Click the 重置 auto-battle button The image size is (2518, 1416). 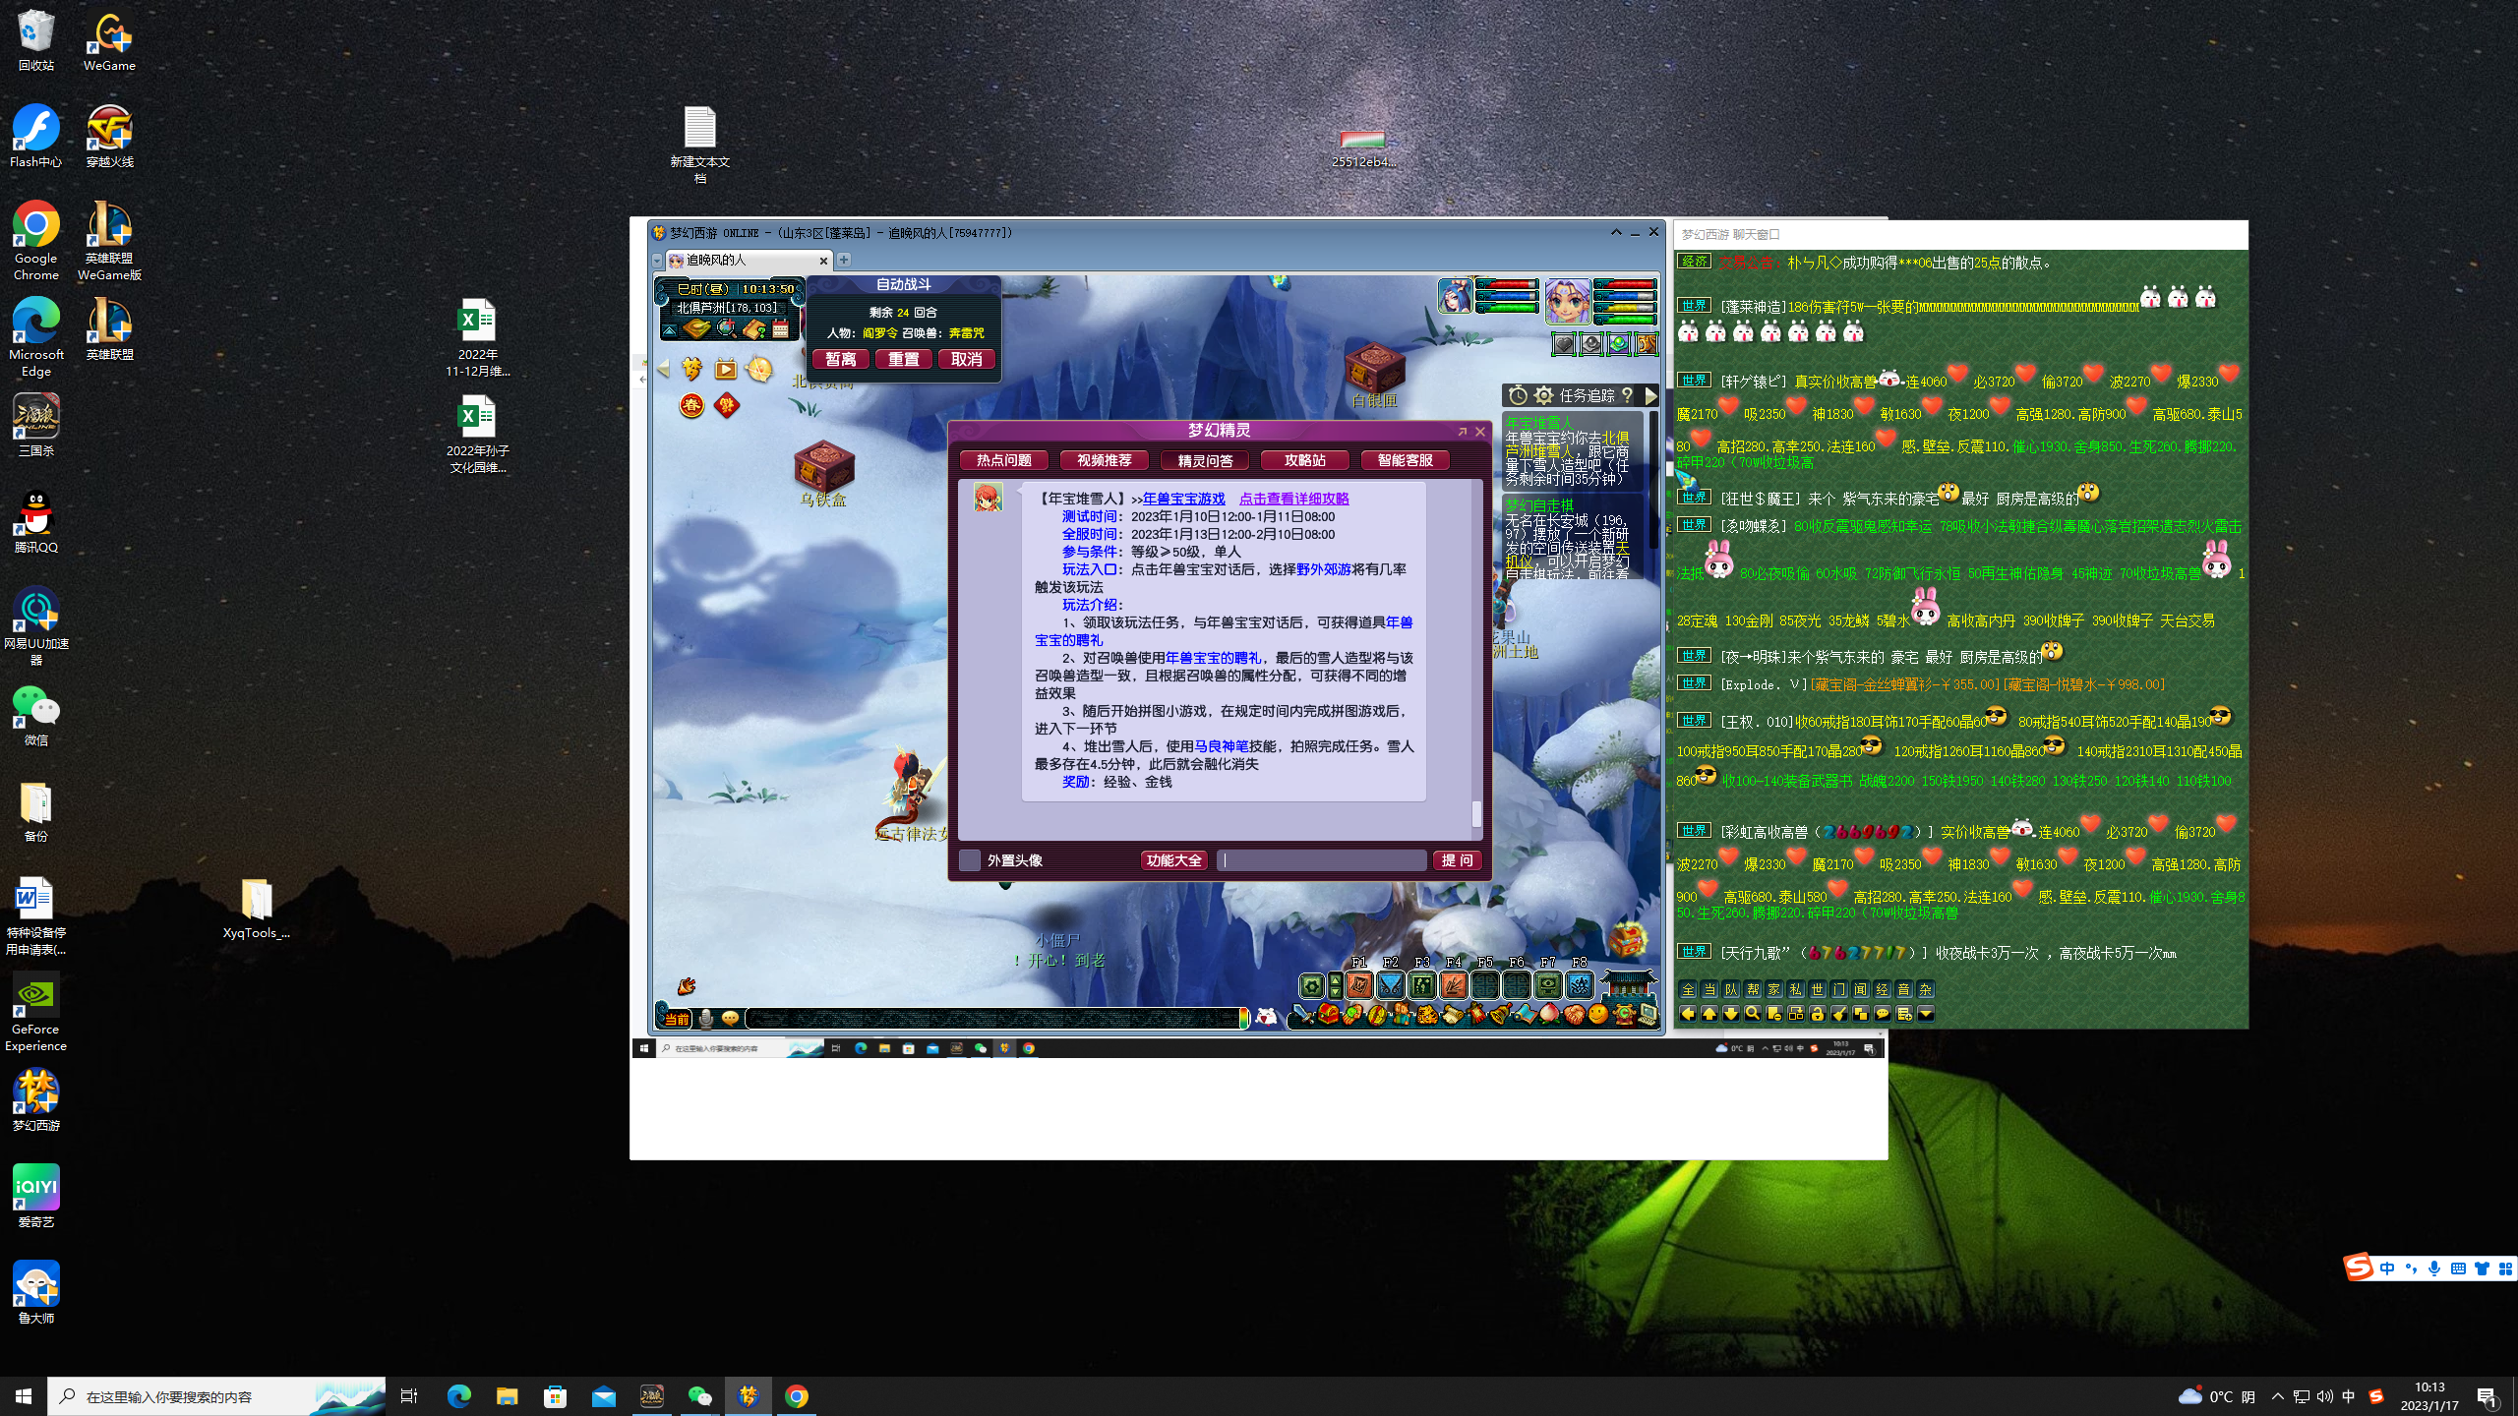click(903, 359)
